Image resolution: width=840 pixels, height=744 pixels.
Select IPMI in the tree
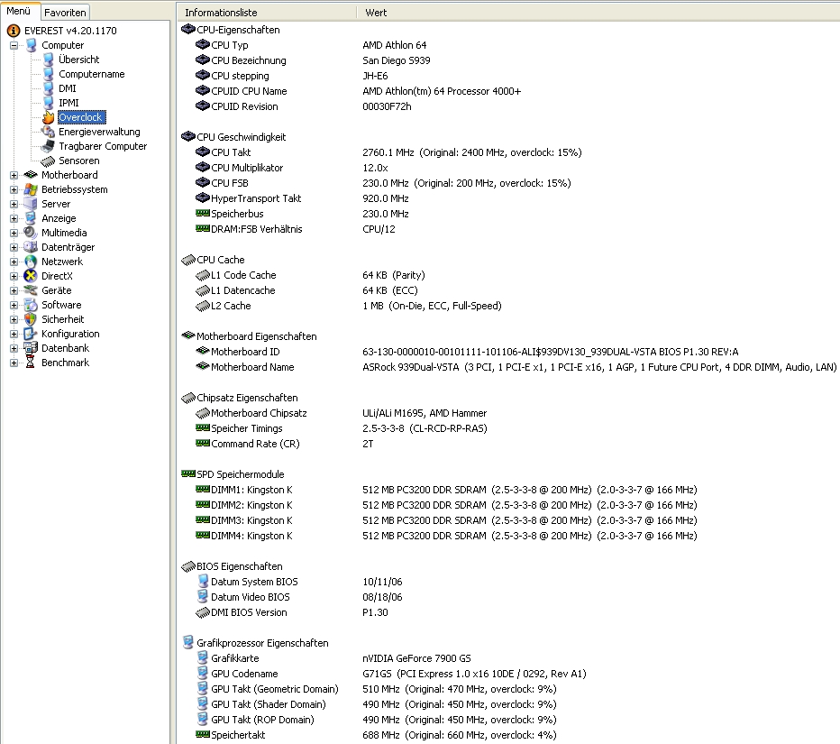tap(68, 103)
